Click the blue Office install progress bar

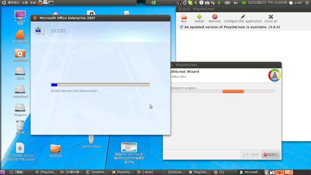[x=100, y=85]
